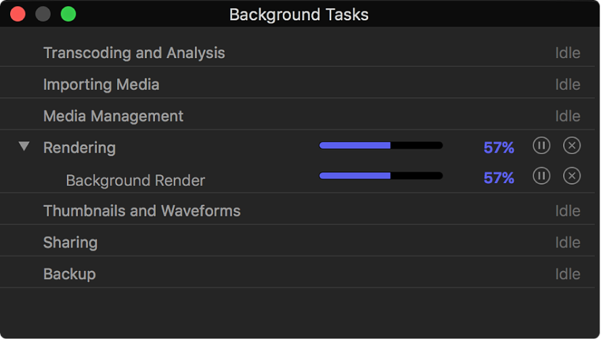This screenshot has height=340, width=601.
Task: Close the Background Tasks window
Action: (x=18, y=14)
